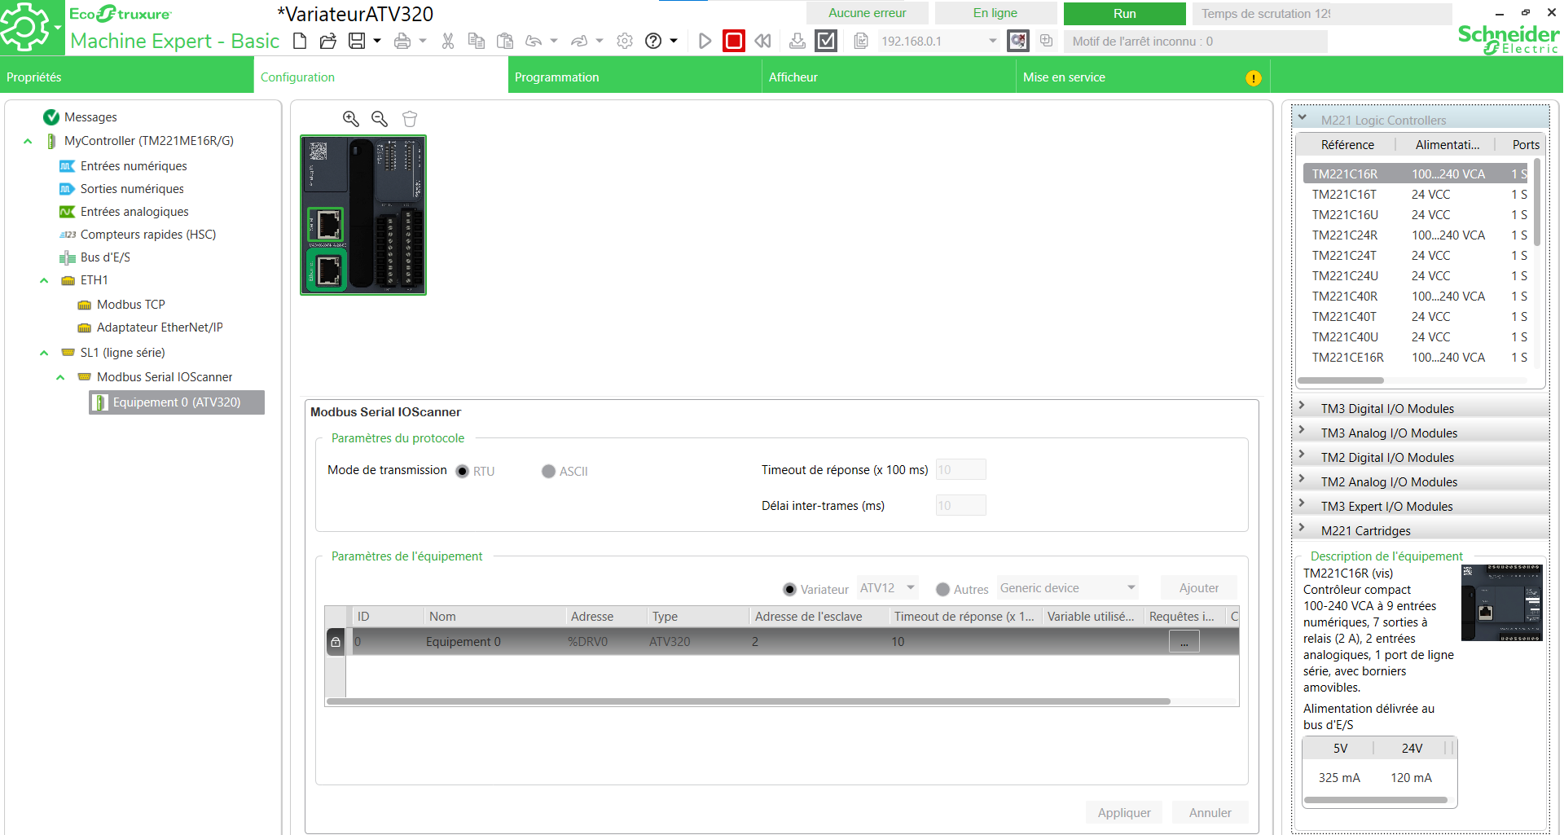
Task: Click the Open project folder icon
Action: pyautogui.click(x=327, y=41)
